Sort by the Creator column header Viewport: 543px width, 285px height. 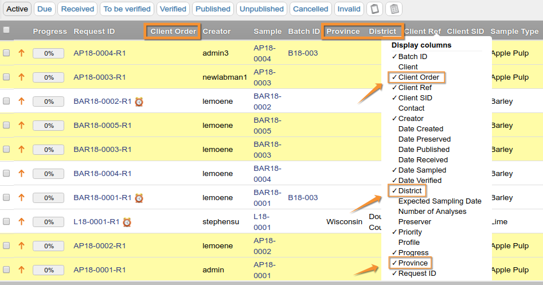pos(216,32)
